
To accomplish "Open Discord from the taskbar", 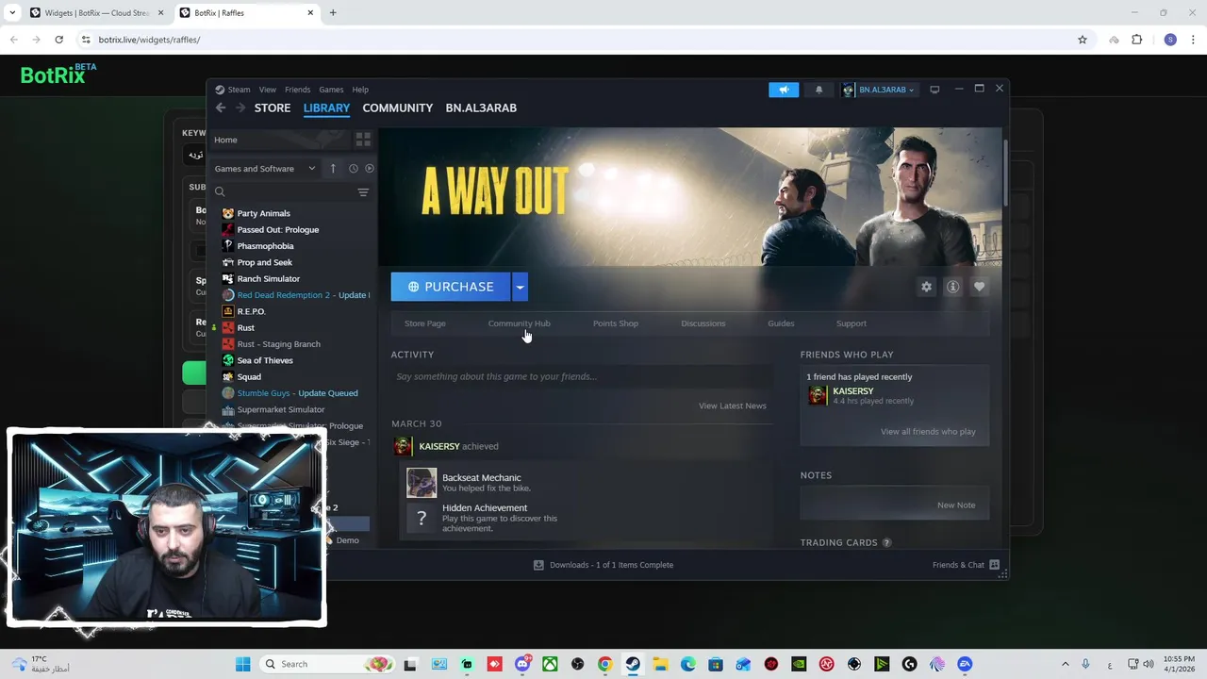I will [x=522, y=664].
